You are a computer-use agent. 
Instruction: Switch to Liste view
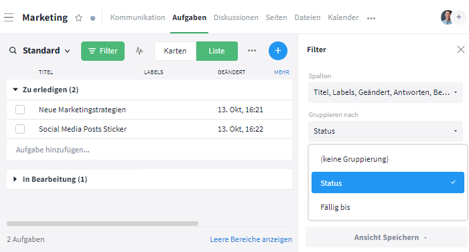[217, 51]
